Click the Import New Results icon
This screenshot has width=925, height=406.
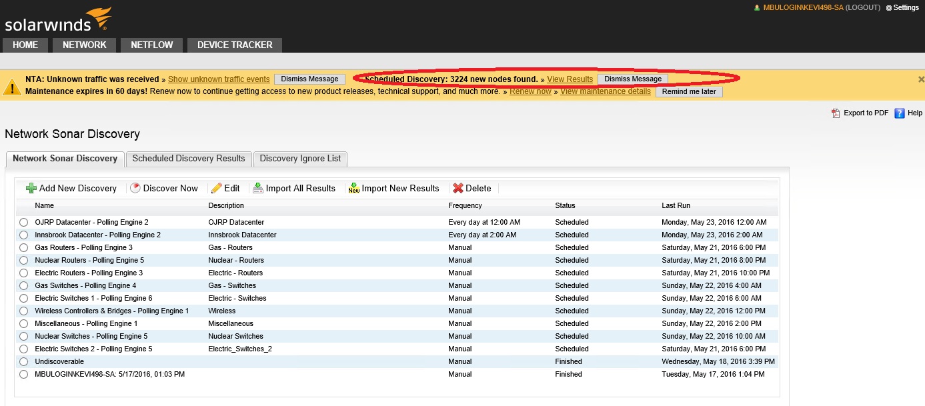[x=354, y=189]
